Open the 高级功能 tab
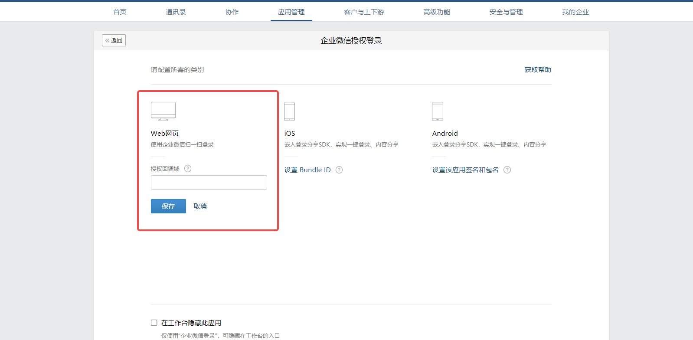 (x=437, y=12)
